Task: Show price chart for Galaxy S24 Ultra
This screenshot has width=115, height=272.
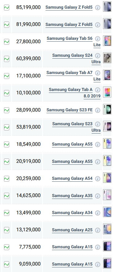Action: [x=6, y=59]
